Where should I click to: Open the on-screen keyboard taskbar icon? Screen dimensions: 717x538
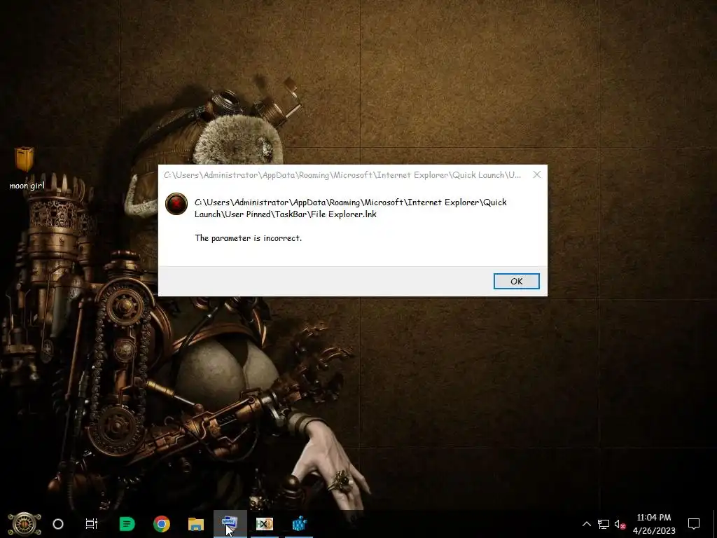point(230,524)
